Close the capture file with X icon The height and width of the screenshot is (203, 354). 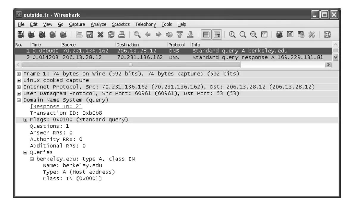100,35
